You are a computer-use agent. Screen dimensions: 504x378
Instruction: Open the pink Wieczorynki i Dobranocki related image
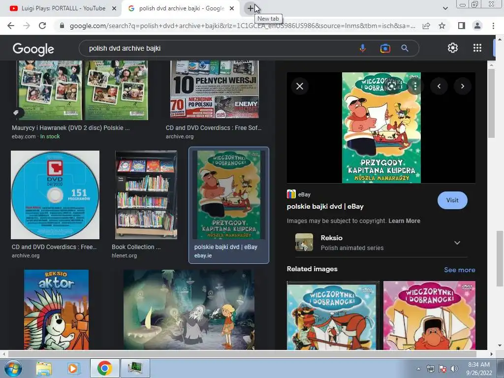[429, 315]
